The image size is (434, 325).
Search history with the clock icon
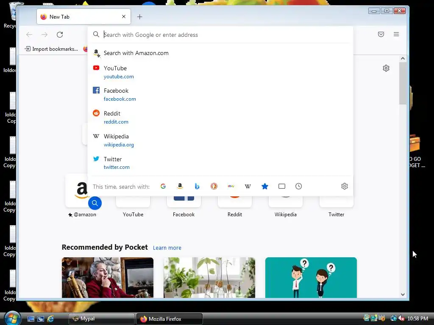[x=299, y=186]
